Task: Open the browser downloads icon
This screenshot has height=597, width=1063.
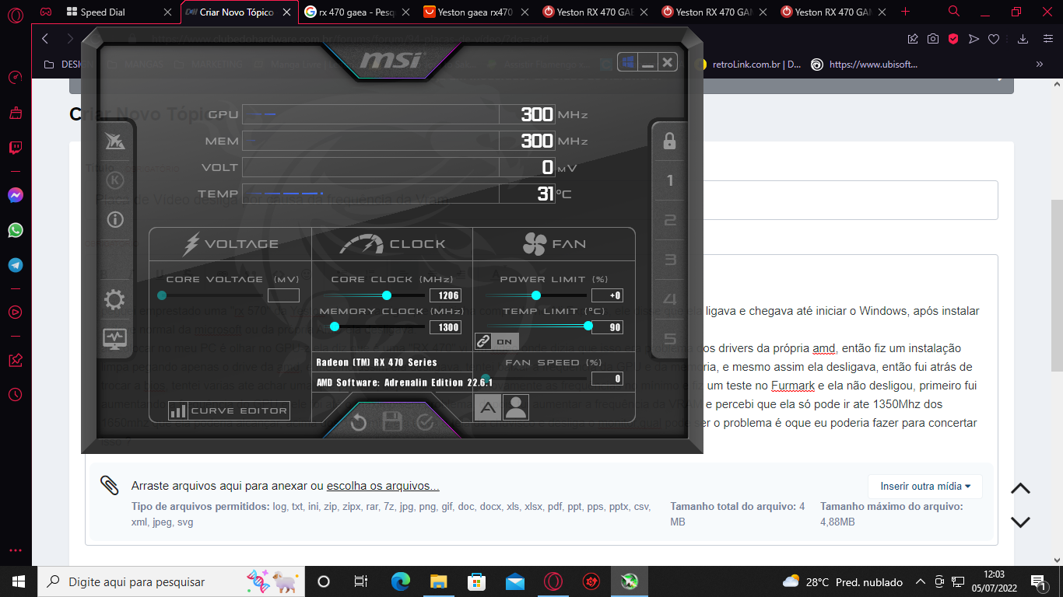Action: point(1023,39)
